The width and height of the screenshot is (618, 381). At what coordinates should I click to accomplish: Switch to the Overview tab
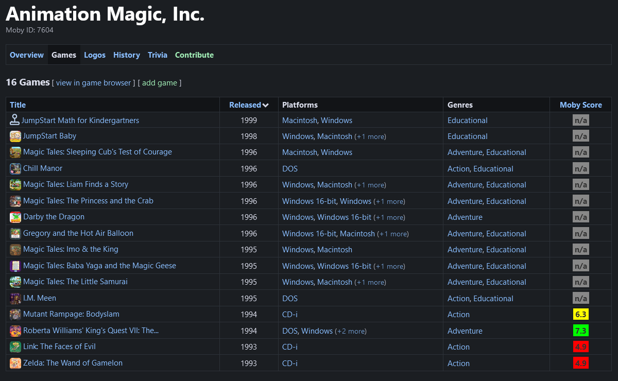tap(27, 55)
